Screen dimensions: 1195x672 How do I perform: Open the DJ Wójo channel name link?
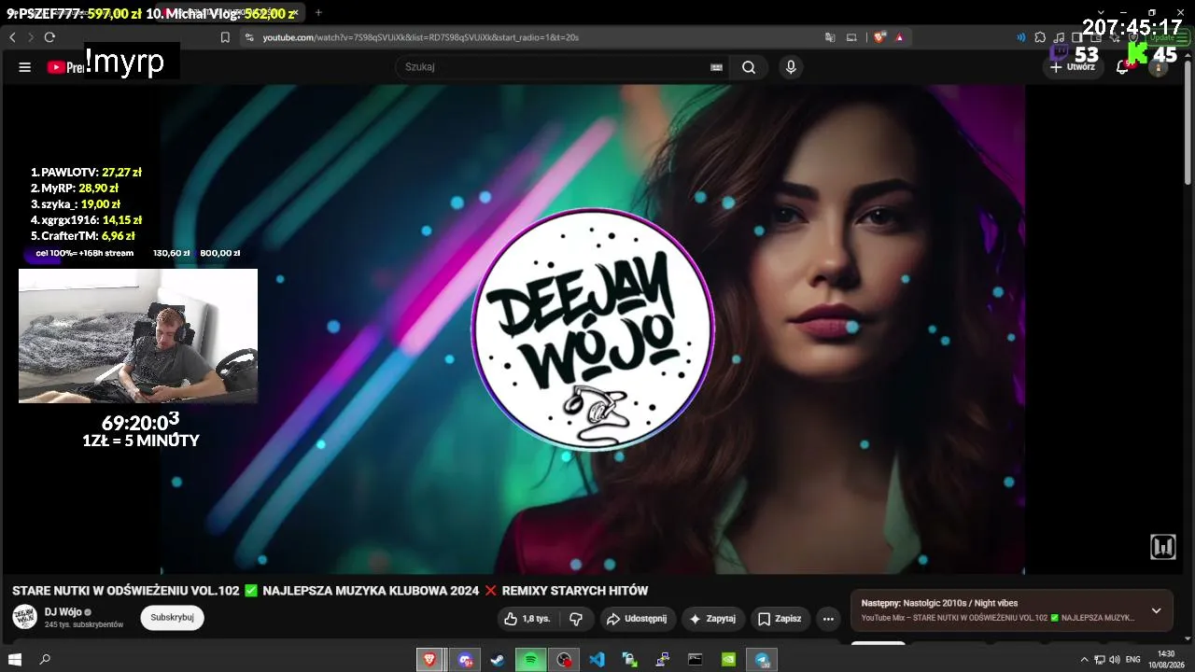click(63, 611)
